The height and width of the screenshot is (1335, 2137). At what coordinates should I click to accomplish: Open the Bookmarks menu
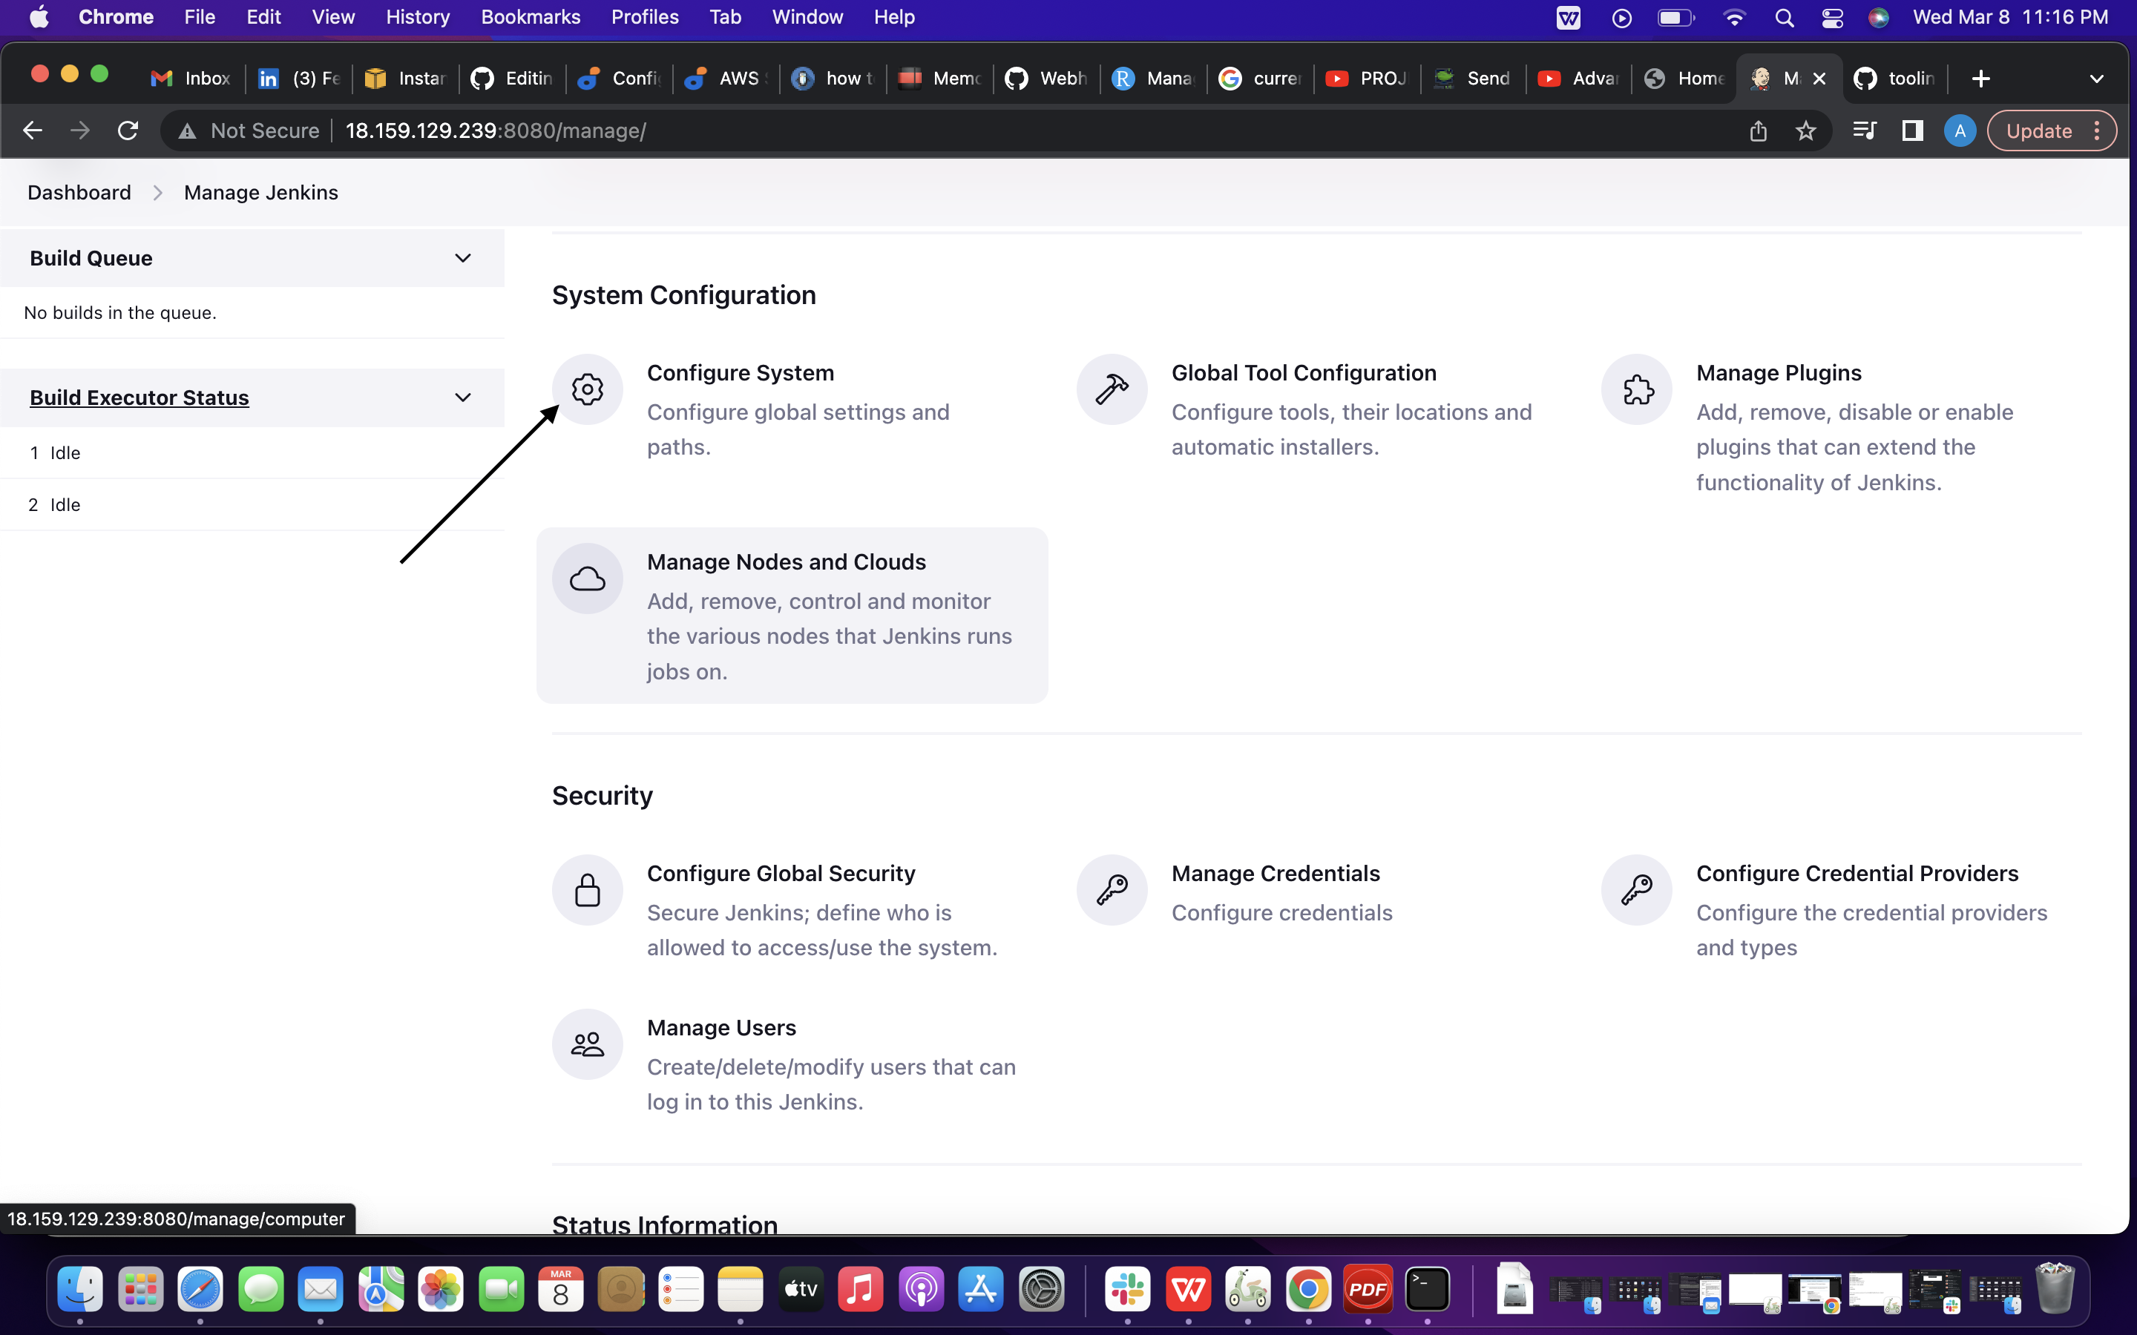click(x=530, y=17)
